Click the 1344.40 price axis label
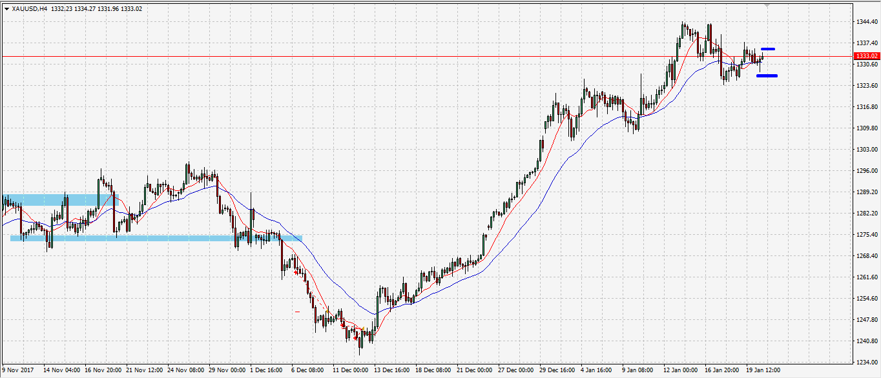This screenshot has width=881, height=378. (865, 22)
